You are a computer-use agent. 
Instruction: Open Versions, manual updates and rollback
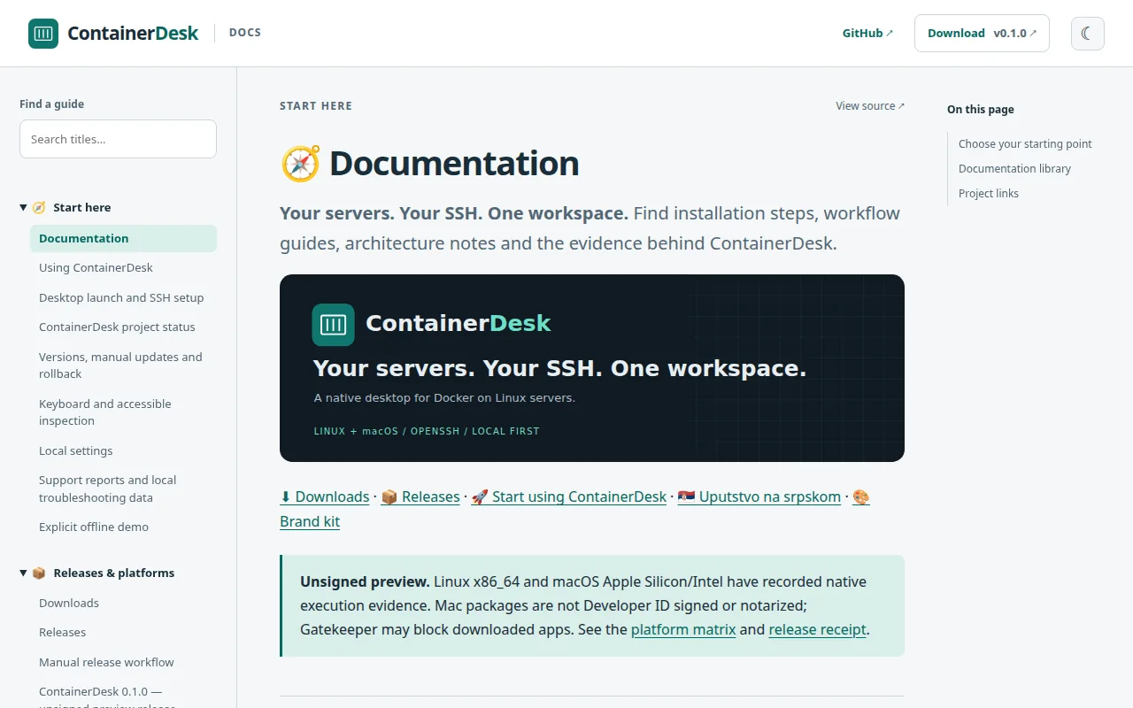click(121, 366)
